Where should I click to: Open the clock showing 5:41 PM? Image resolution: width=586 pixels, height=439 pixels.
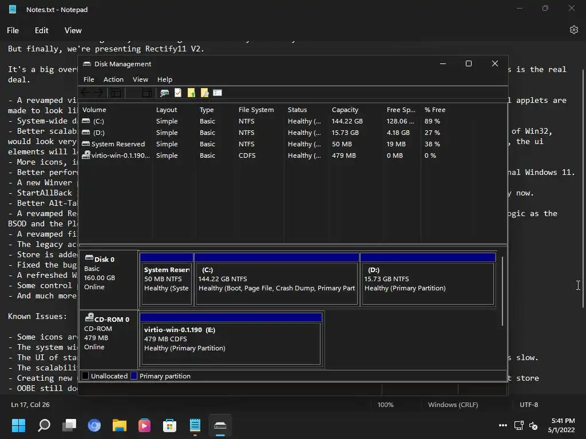(x=562, y=425)
